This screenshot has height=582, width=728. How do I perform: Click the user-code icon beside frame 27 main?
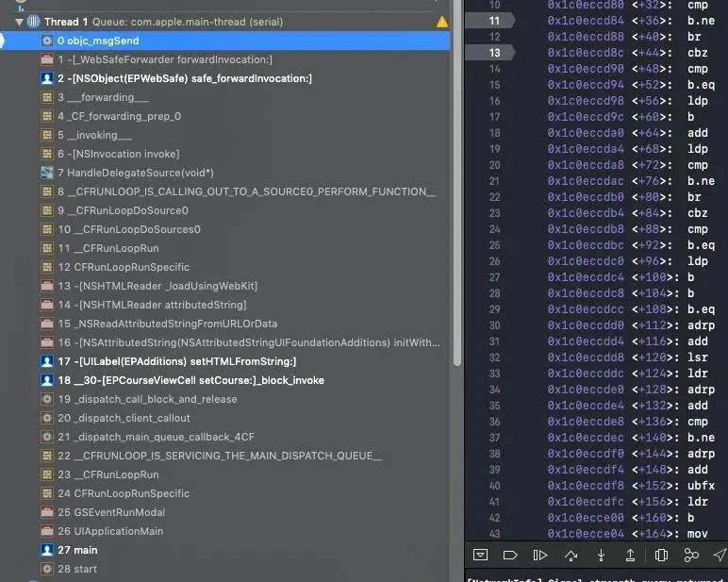pyautogui.click(x=47, y=550)
